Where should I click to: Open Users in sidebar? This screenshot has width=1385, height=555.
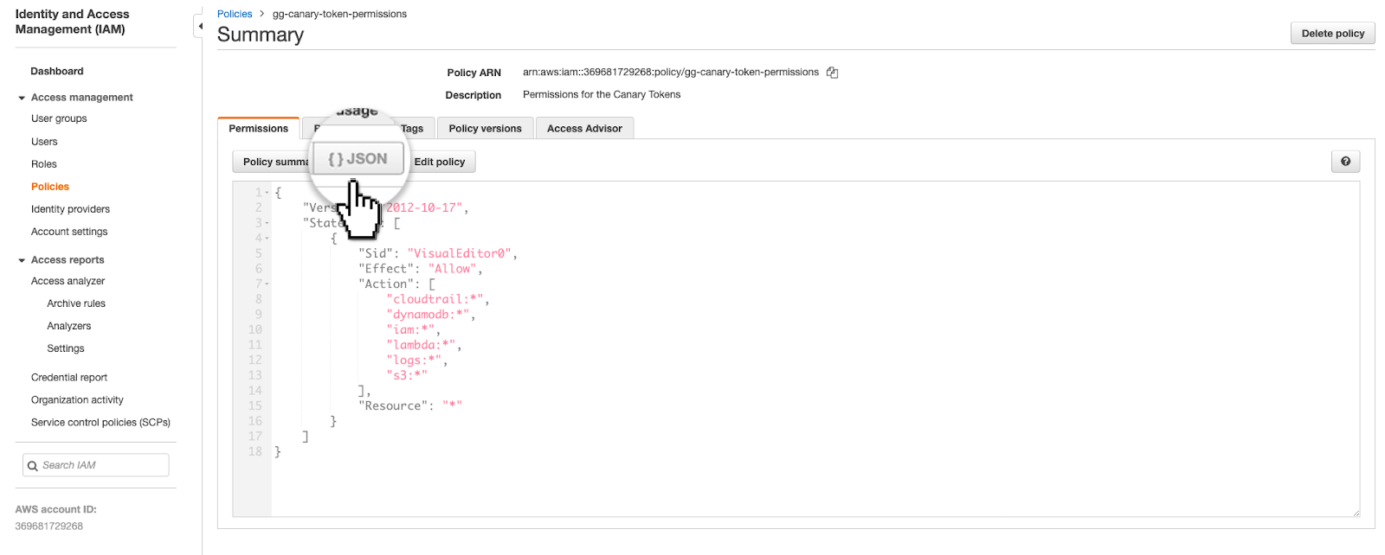click(44, 142)
